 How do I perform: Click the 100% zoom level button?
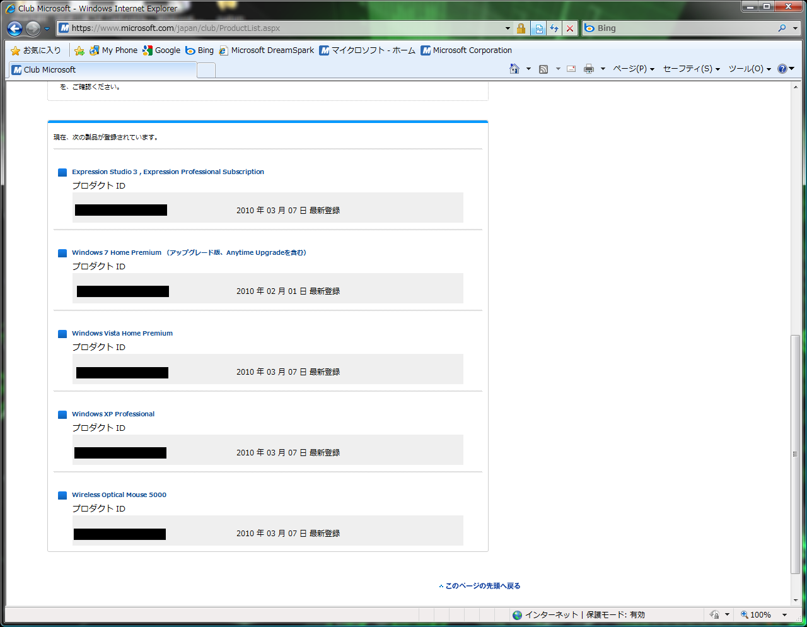tap(756, 615)
